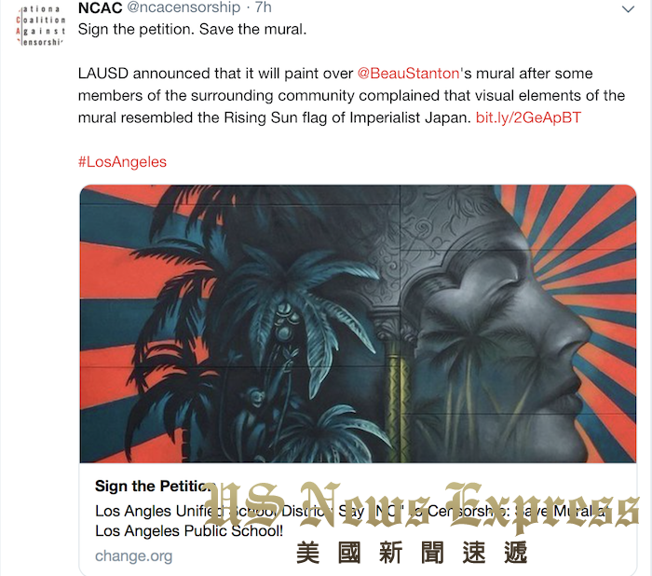The width and height of the screenshot is (652, 576).
Task: Open the @BeauStanton mention
Action: (408, 74)
